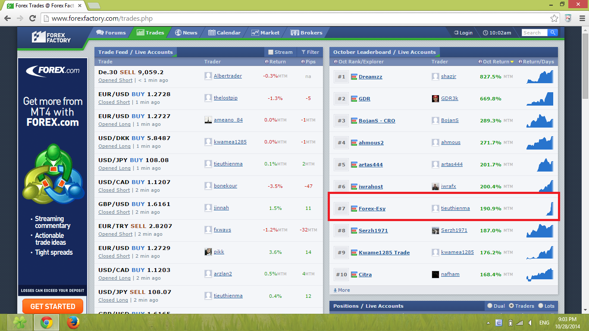589x331 pixels.
Task: Select the Traders radio option
Action: [x=511, y=306]
